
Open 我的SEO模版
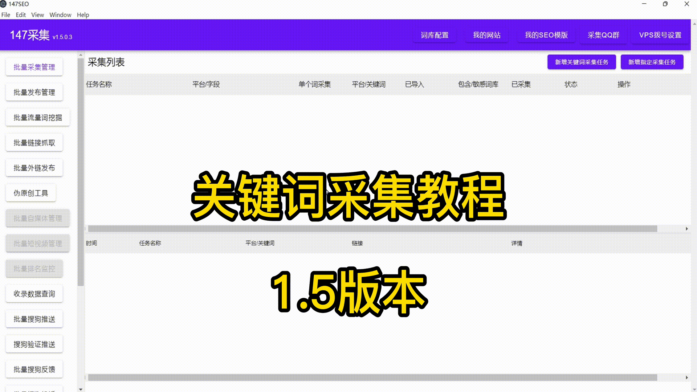[546, 35]
